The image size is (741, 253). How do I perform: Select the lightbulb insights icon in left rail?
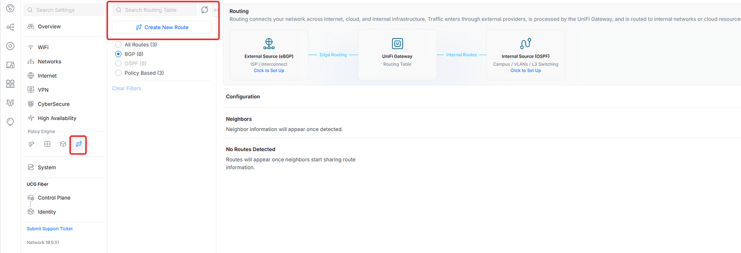coord(10,121)
